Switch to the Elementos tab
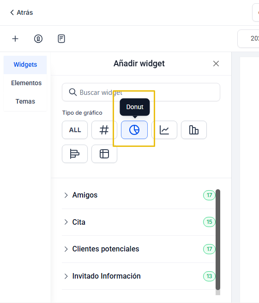This screenshot has height=303, width=259. 26,83
